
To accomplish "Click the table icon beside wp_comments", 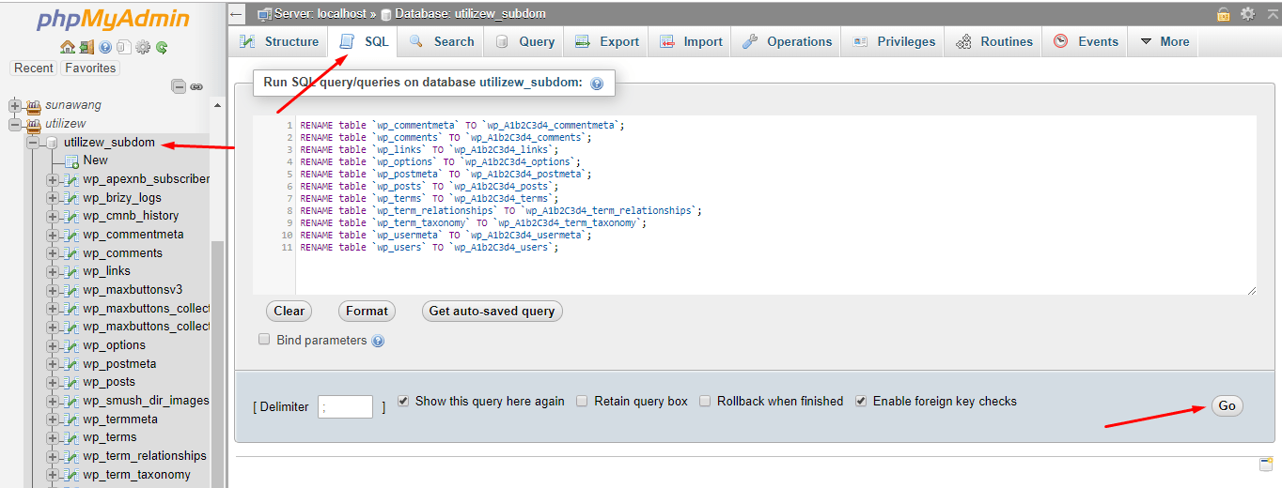I will [x=71, y=253].
